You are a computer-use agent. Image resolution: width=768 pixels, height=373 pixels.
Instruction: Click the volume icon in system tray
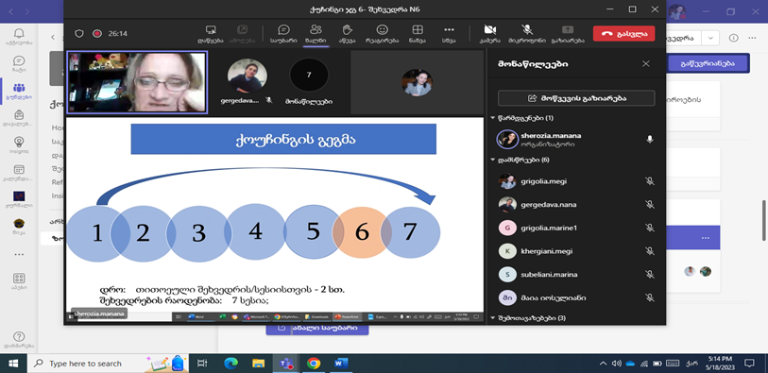pyautogui.click(x=617, y=364)
